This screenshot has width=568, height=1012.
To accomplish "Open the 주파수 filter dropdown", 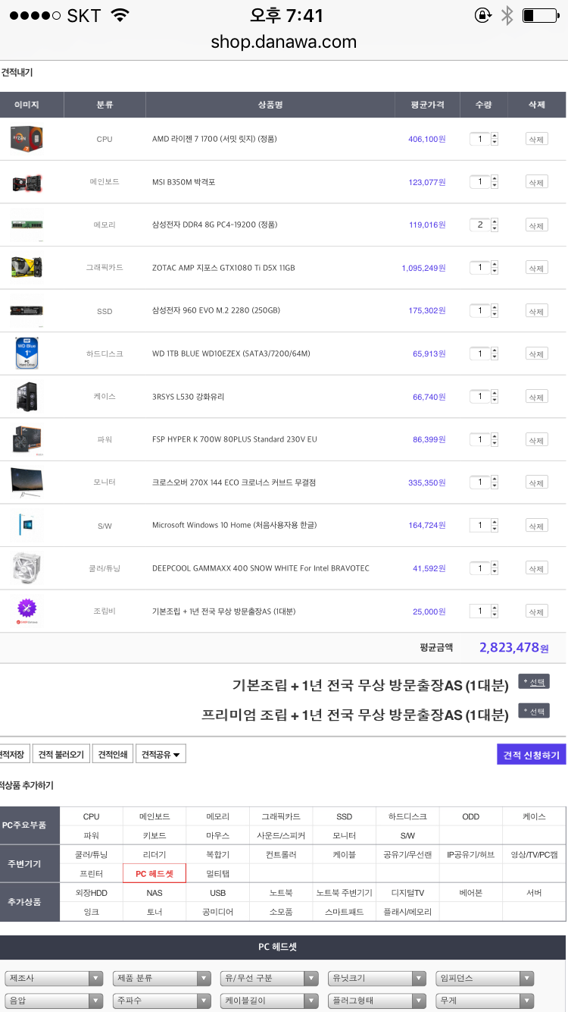I will [161, 1001].
